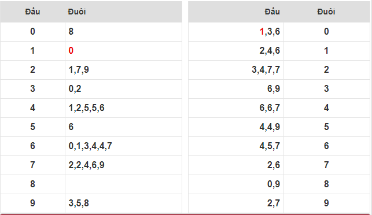372x215 pixels.
Task: Select the cell showing 2,4,6
Action: 236,50
